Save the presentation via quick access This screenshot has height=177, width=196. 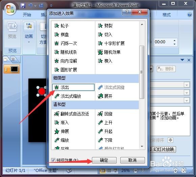click(x=23, y=6)
